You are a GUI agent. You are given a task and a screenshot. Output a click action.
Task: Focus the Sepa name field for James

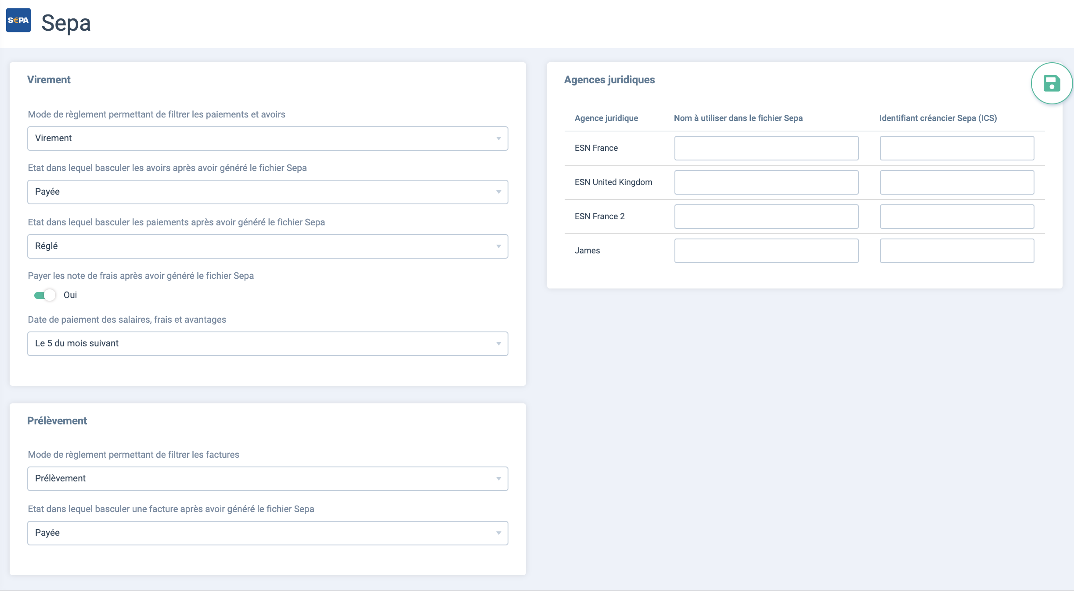(x=766, y=251)
